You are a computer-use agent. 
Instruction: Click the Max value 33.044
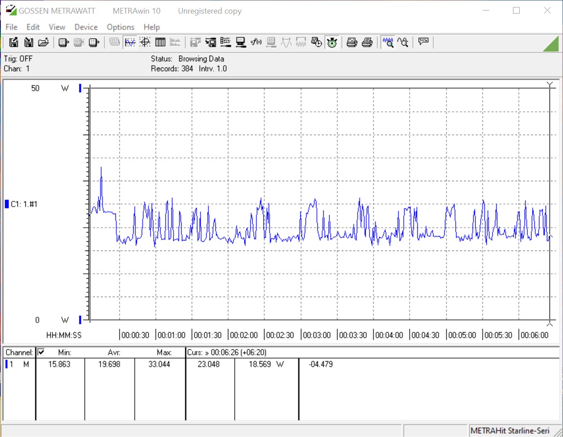[159, 364]
